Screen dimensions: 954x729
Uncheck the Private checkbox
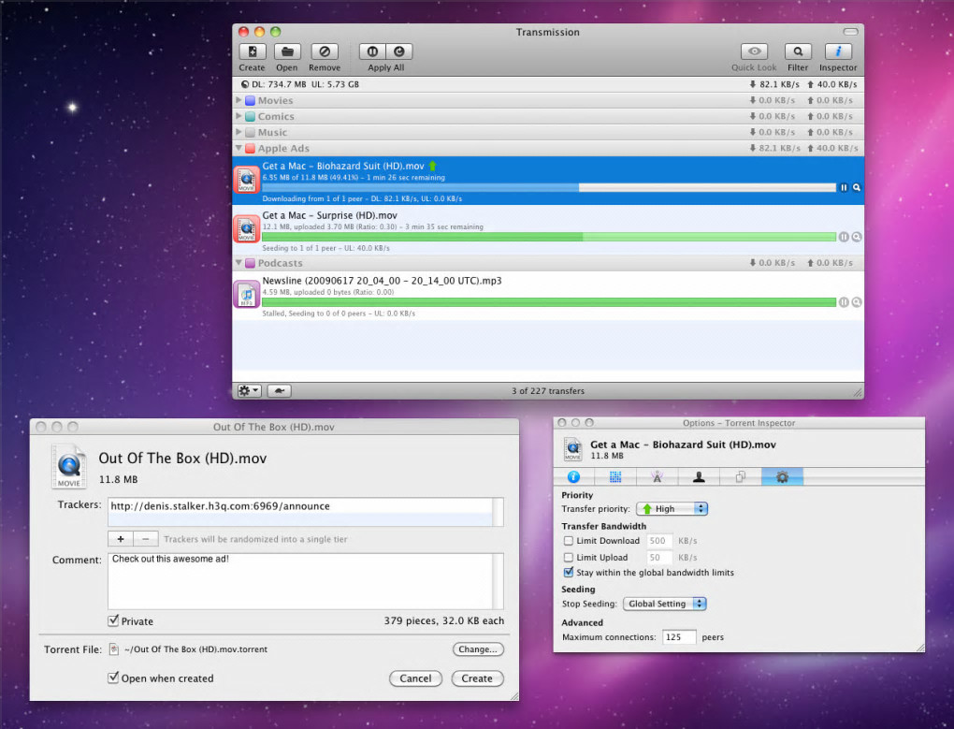113,621
